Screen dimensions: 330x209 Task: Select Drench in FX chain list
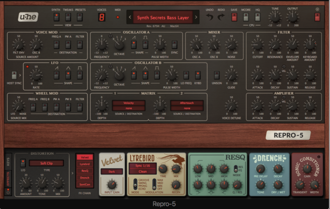[x=85, y=178]
